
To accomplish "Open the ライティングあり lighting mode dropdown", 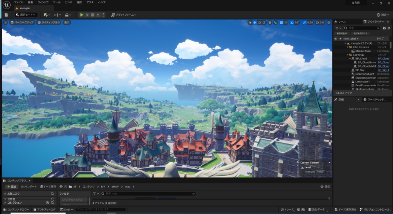I will tap(49, 23).
